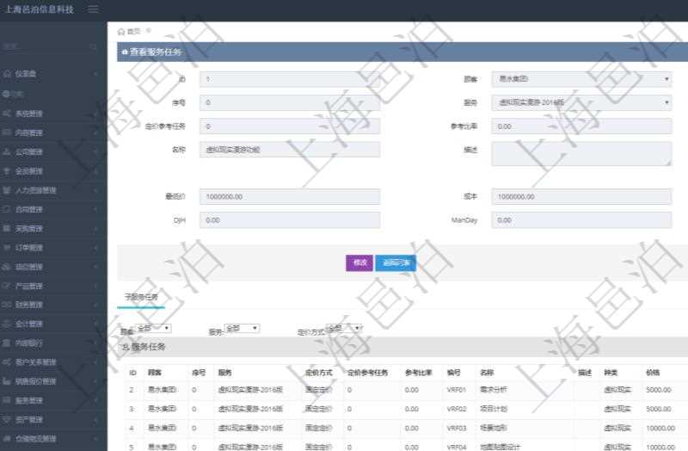This screenshot has height=451, width=688.
Task: Click the 订单管理 sidebar icon
Action: [x=7, y=248]
